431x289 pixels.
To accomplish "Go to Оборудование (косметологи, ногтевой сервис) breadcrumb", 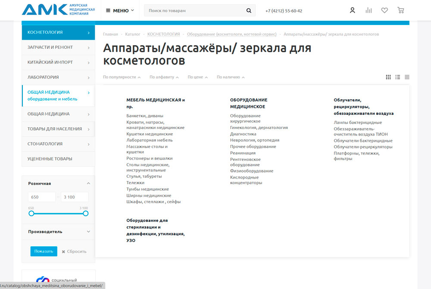I will tap(232, 34).
